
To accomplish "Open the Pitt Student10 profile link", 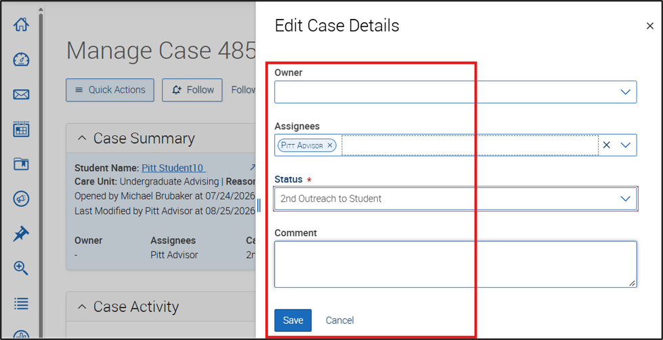I will click(x=173, y=168).
